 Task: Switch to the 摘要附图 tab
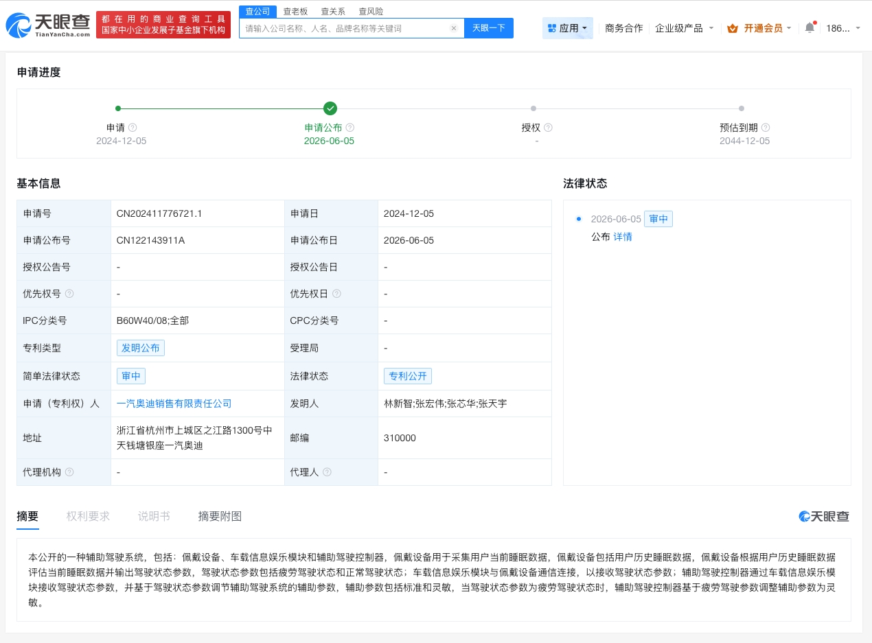220,516
